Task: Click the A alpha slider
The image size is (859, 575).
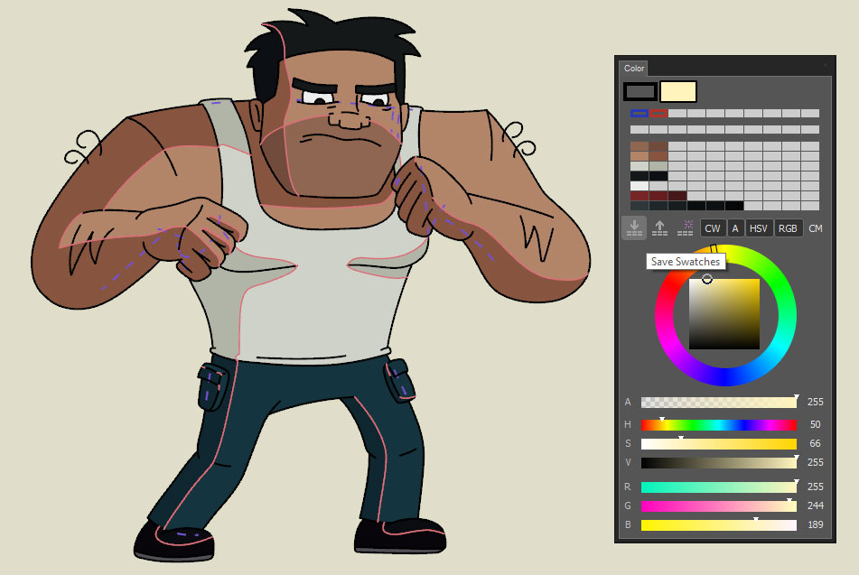Action: coord(719,402)
